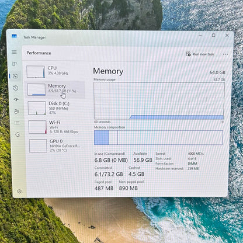Maximize the Task Manager window
243x243 pixels.
coord(214,35)
